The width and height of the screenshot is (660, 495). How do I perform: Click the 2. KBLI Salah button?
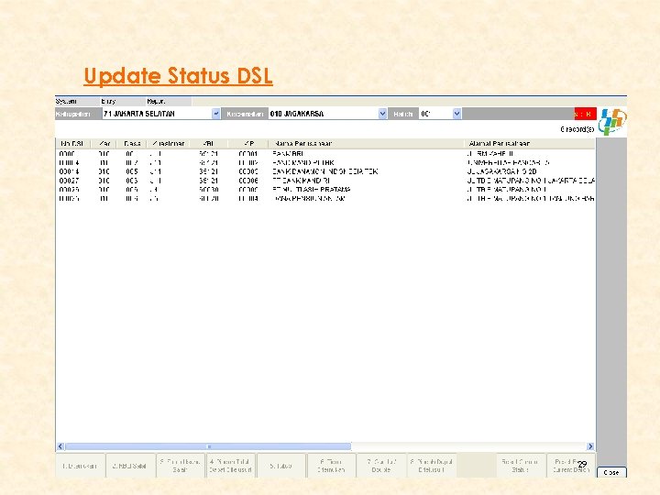tap(130, 466)
